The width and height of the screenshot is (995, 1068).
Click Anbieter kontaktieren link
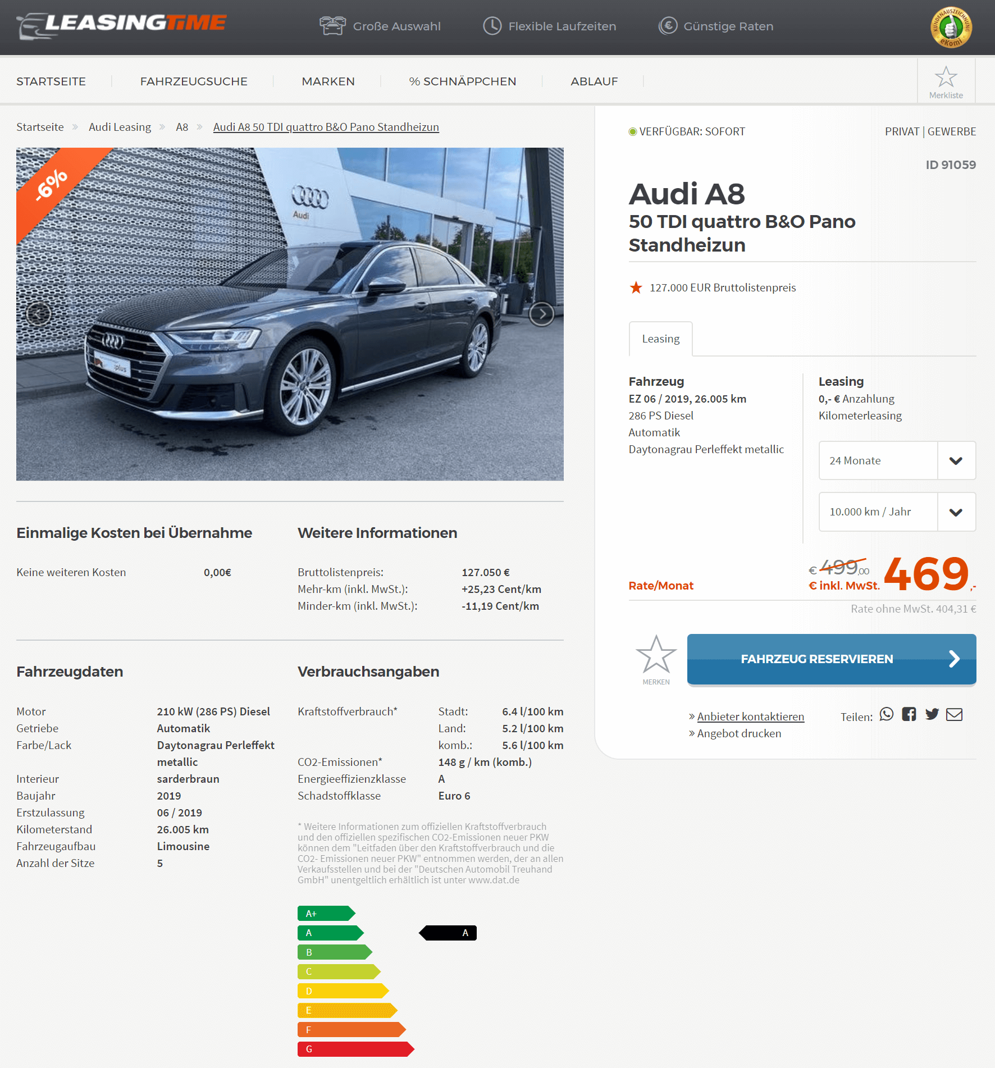click(750, 716)
